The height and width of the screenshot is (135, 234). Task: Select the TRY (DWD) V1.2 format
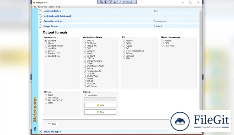53,100
